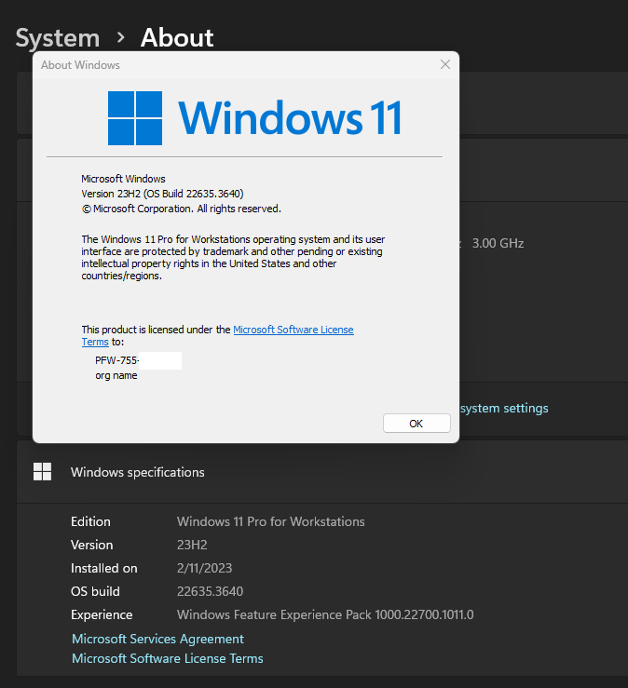Click Version 23H2 OS Build line in dialog
Image resolution: width=628 pixels, height=688 pixels.
tap(162, 194)
